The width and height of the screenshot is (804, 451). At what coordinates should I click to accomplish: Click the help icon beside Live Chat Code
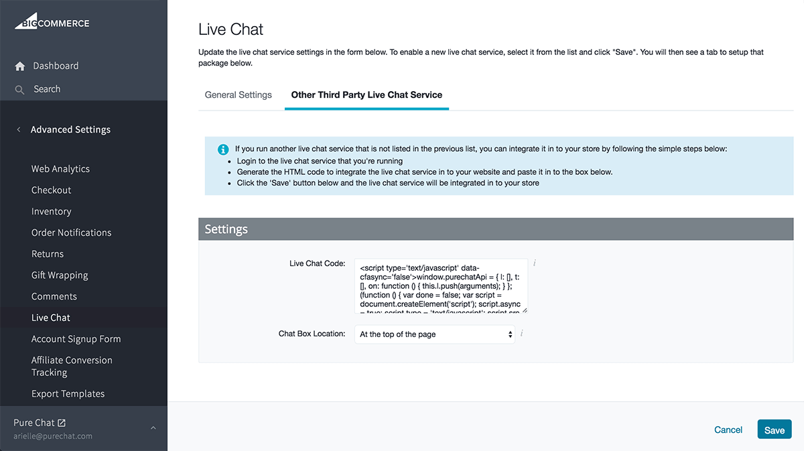click(534, 263)
